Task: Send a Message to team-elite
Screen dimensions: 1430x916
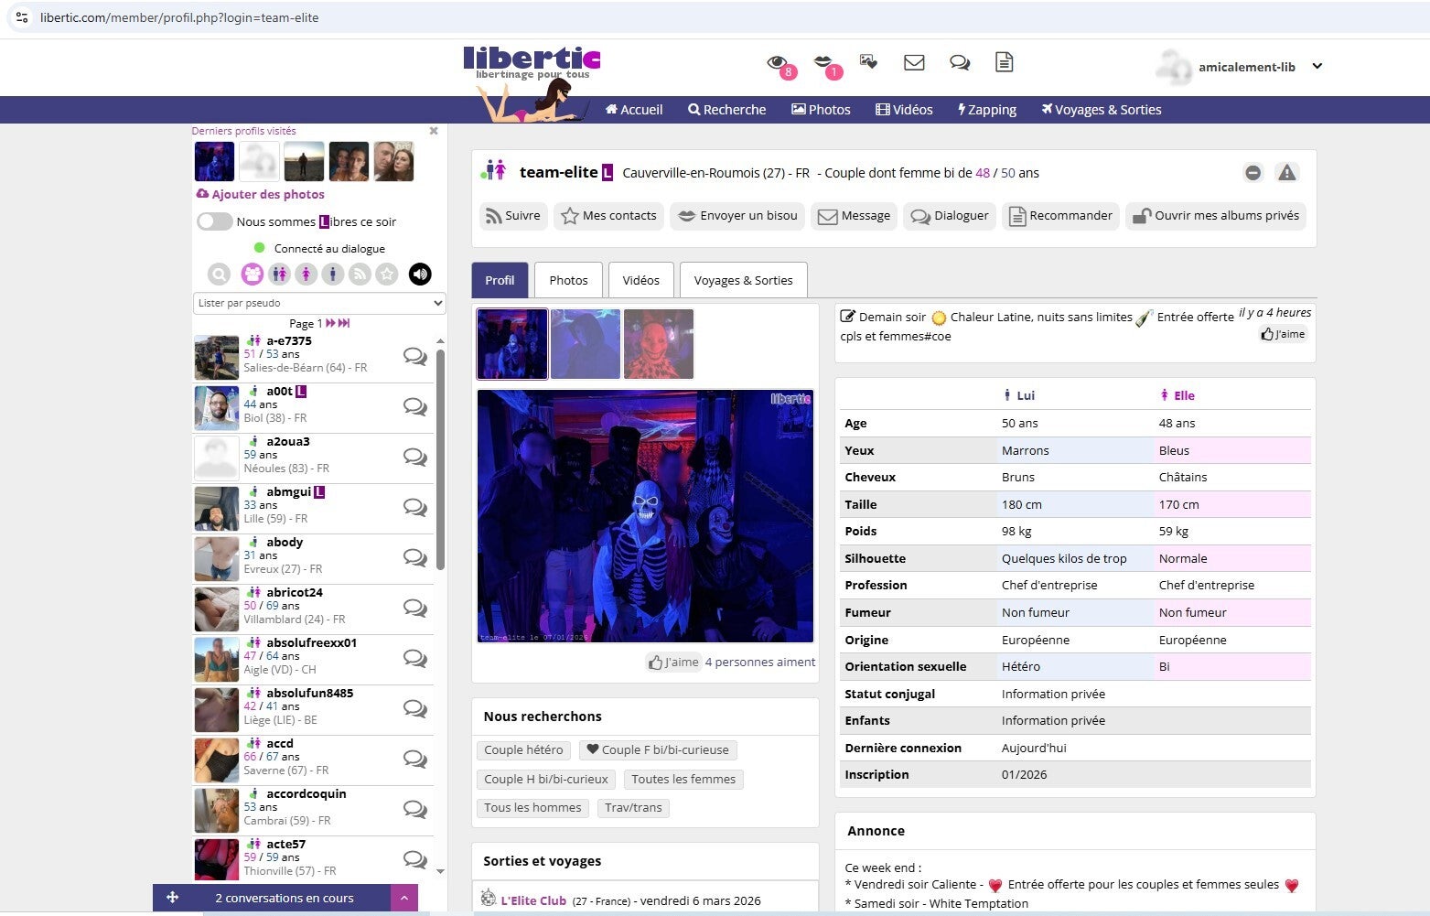Action: pos(854,216)
